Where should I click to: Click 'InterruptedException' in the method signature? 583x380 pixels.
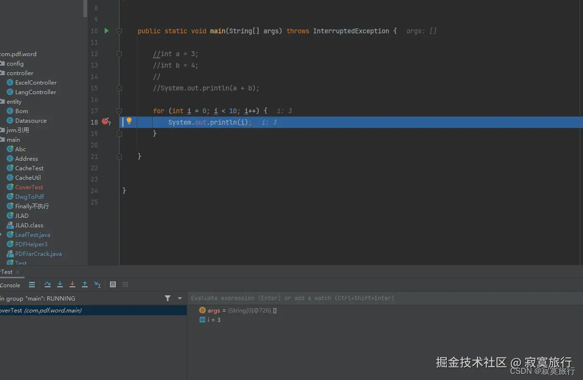[x=351, y=31]
